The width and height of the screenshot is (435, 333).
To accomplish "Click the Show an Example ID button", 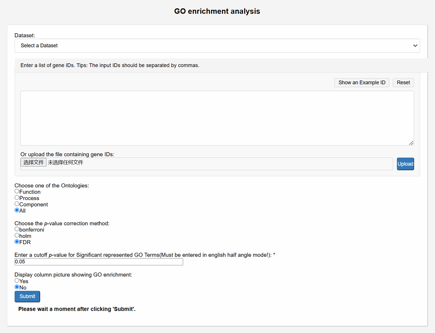I will point(361,83).
